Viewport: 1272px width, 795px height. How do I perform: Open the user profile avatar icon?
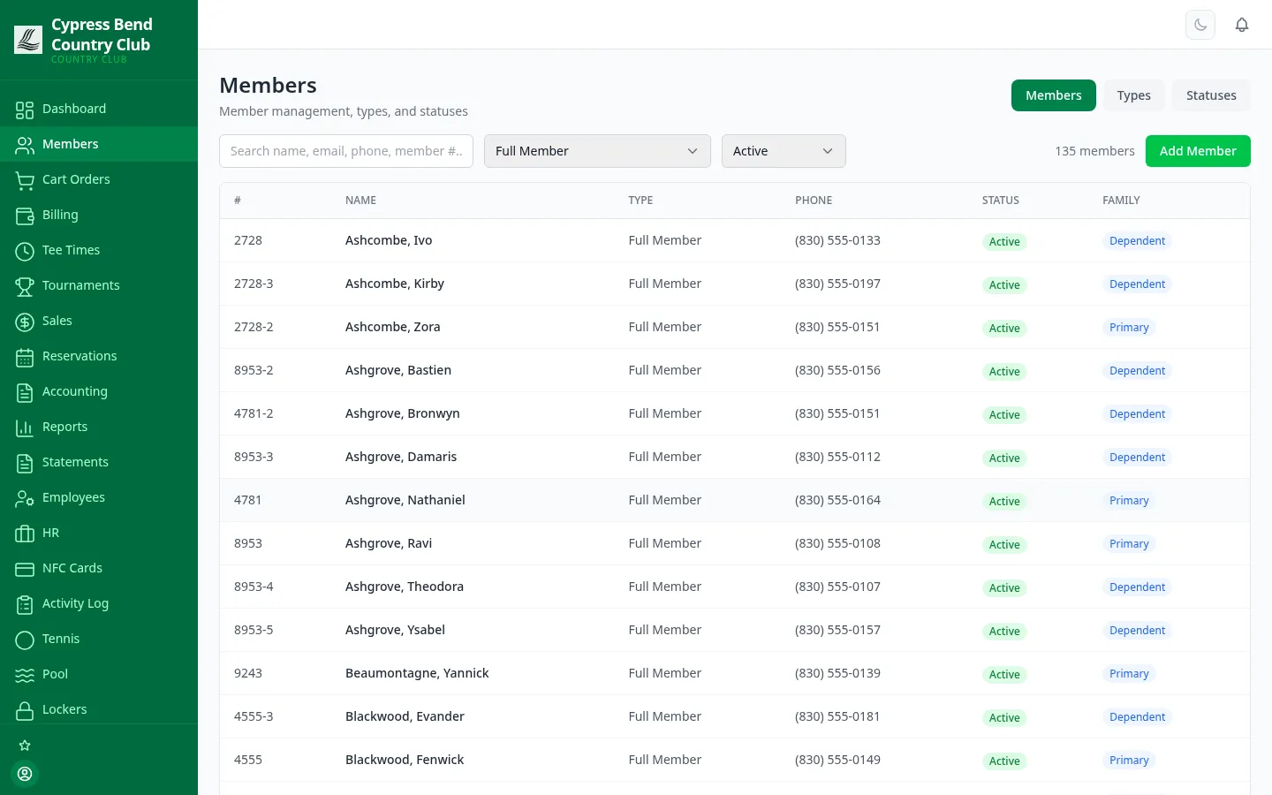[x=25, y=774]
